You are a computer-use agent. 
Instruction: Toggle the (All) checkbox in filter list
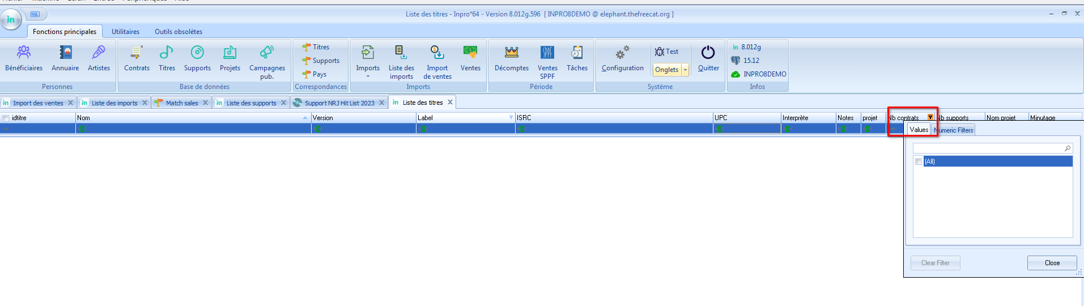(919, 161)
